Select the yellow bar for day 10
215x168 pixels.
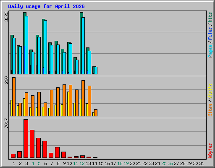click(x=68, y=104)
